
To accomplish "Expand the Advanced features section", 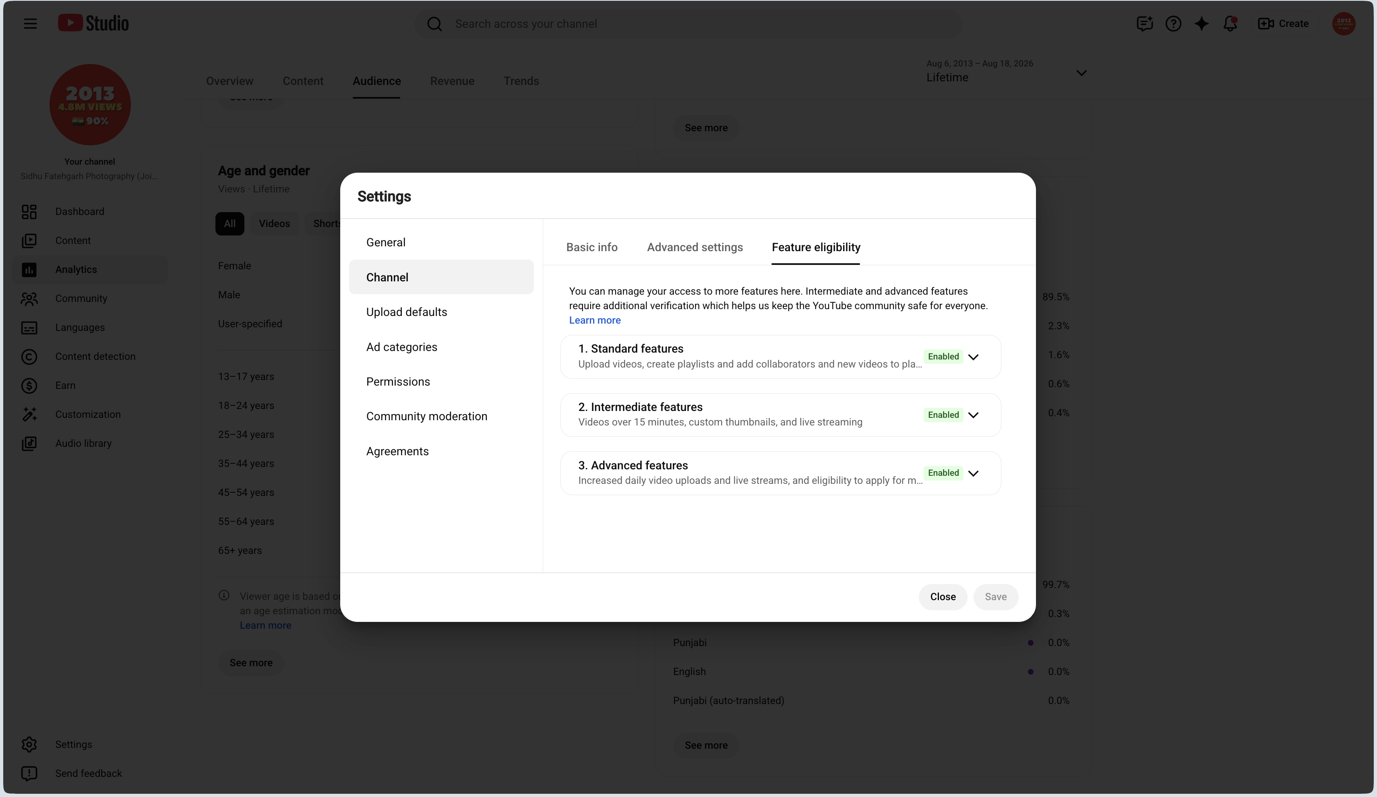I will tap(973, 473).
